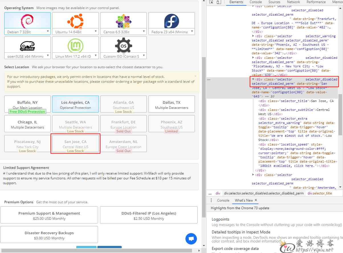Open the live chat bubble

coord(191,239)
